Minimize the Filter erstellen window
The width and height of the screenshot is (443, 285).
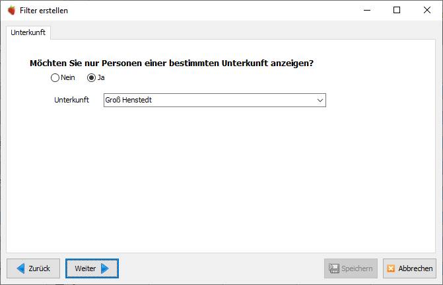click(367, 10)
